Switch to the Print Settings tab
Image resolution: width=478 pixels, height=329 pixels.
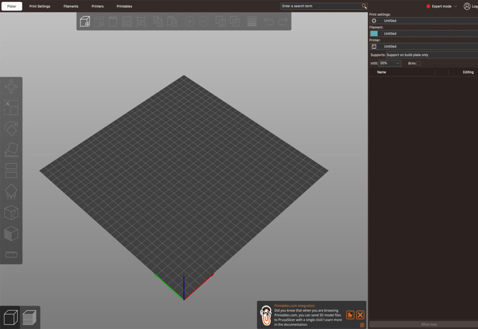(x=40, y=7)
